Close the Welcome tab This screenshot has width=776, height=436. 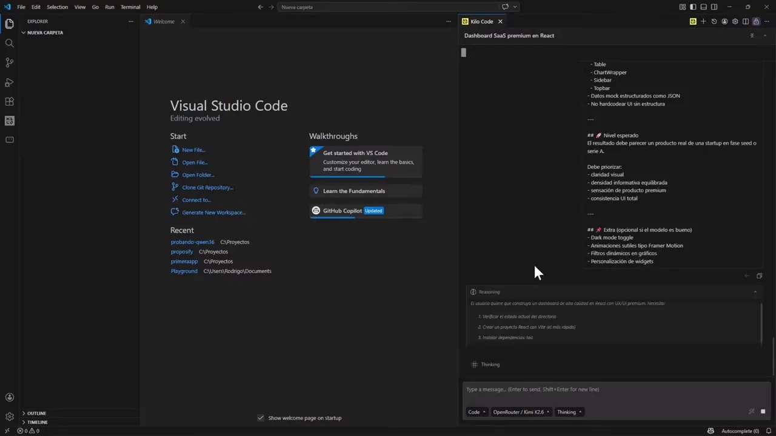[x=182, y=21]
